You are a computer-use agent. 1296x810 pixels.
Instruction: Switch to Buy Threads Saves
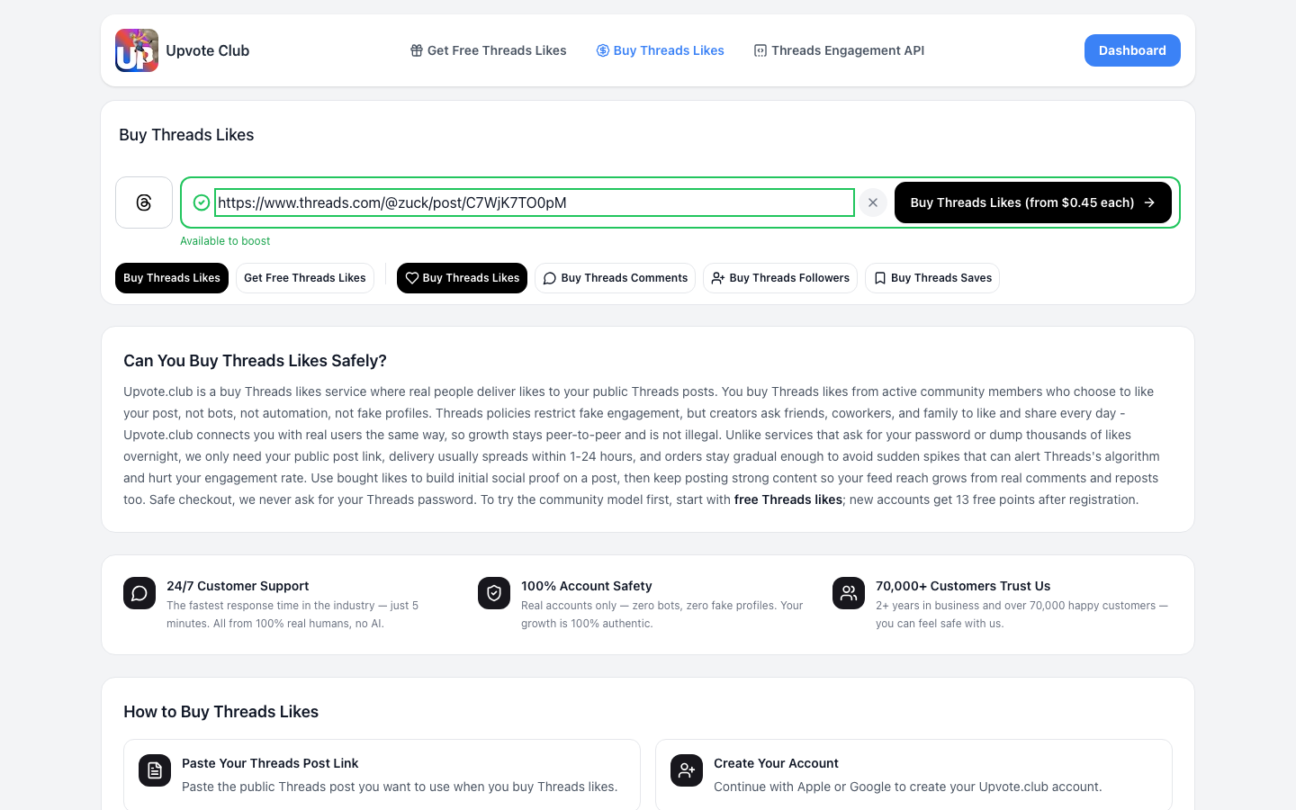pos(932,278)
